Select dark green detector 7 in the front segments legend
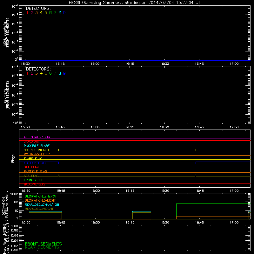 point(55,13)
